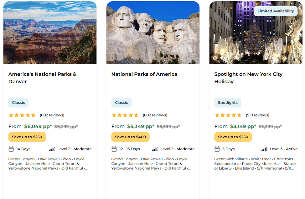Click Classic tag on National Parks of America card
Screen dimensions: 305x199
(x=121, y=103)
